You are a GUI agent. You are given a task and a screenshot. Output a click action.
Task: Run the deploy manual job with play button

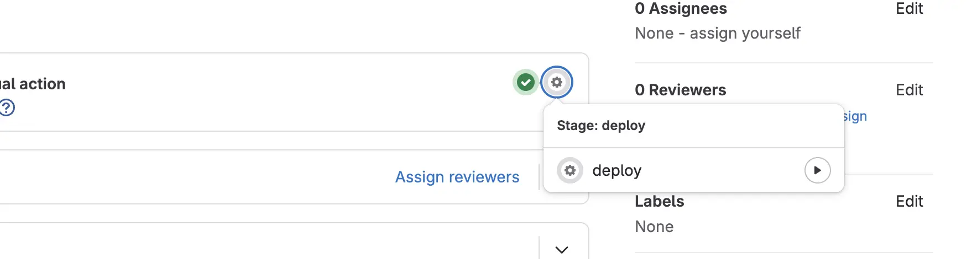pyautogui.click(x=817, y=170)
